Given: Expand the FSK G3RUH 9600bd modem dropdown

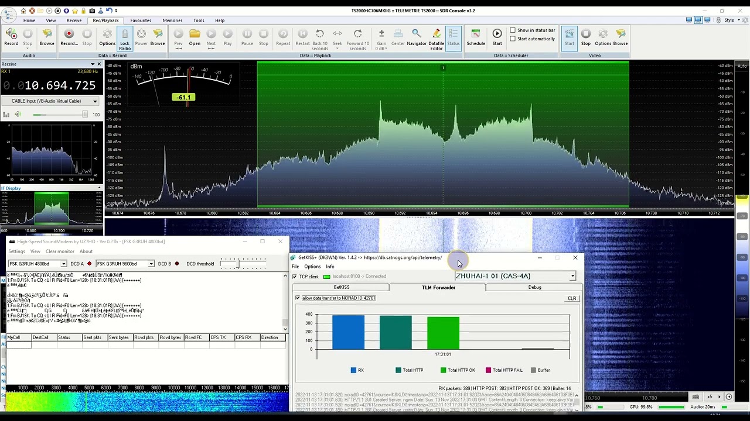Looking at the screenshot, I should [151, 264].
